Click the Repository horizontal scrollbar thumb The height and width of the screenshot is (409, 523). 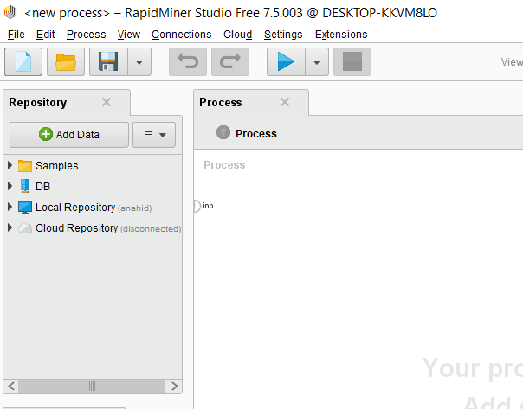92,386
